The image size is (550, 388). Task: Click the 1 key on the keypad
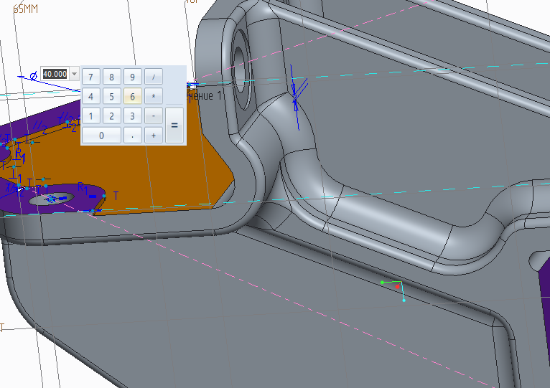(x=91, y=116)
